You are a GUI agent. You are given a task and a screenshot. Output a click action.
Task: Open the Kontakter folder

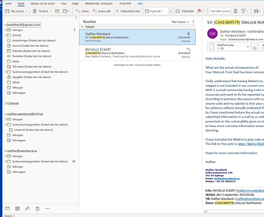pos(32,56)
